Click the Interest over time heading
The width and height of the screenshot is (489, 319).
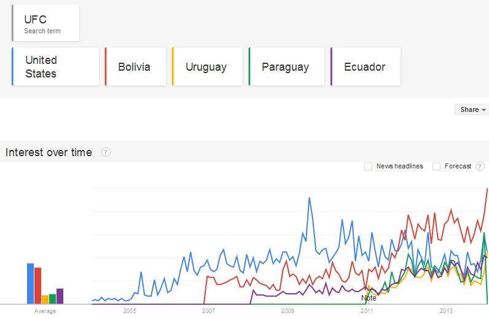(x=49, y=152)
